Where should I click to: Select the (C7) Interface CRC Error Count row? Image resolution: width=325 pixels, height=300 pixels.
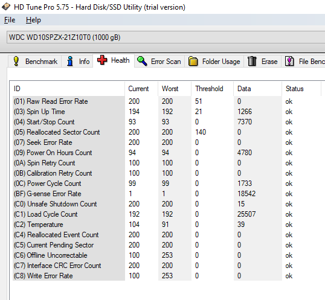coord(167,266)
